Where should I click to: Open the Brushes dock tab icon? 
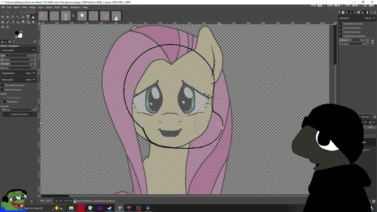coord(351,12)
